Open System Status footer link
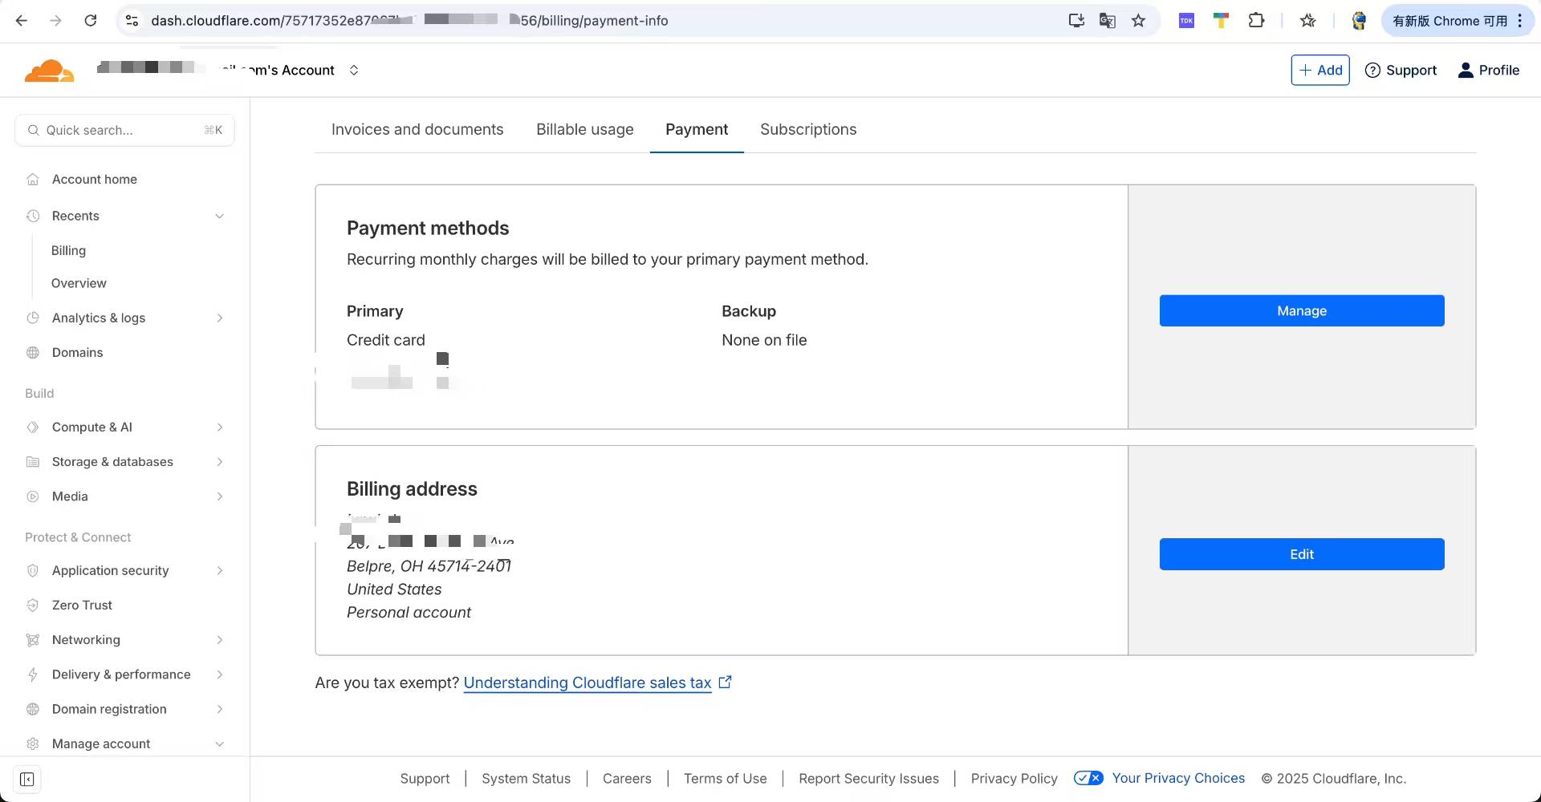1541x802 pixels. tap(526, 779)
